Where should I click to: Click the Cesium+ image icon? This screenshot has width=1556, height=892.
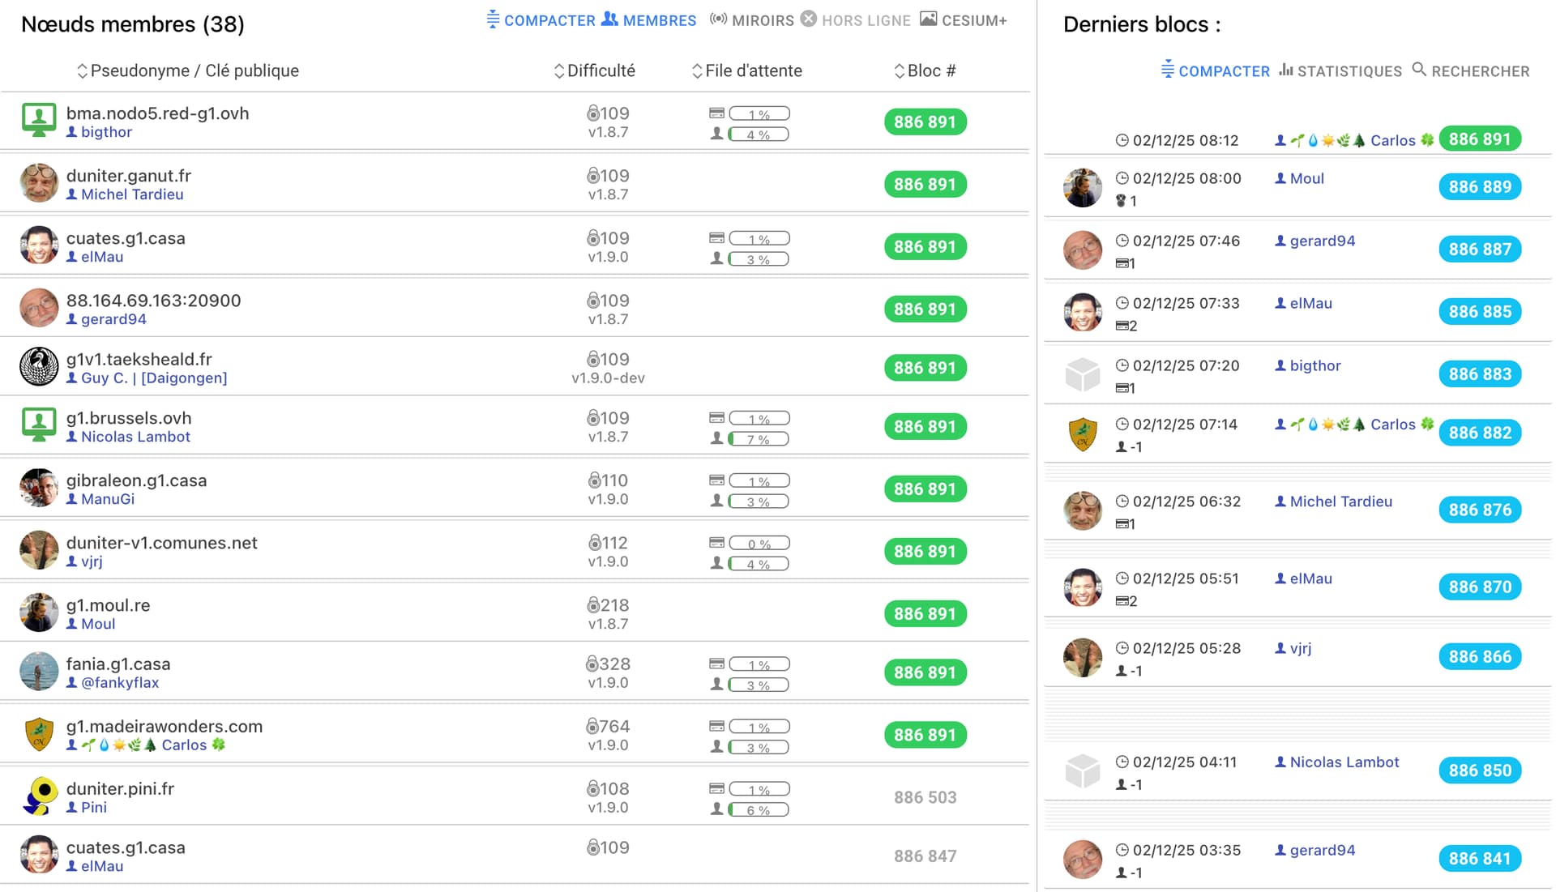point(929,19)
